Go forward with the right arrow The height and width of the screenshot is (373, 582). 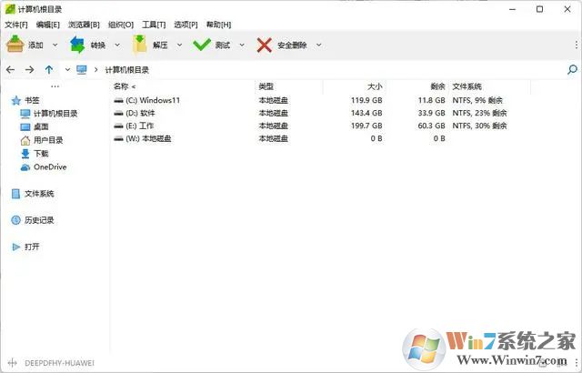click(x=30, y=69)
